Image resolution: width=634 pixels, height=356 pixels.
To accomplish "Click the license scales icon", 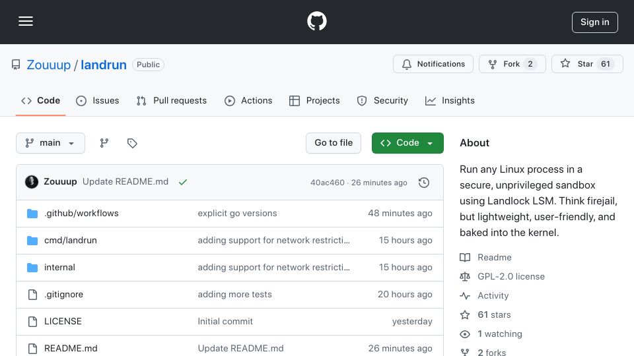I will point(465,276).
